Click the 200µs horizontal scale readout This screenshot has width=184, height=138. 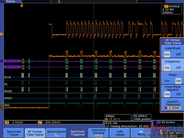[x=110, y=116]
